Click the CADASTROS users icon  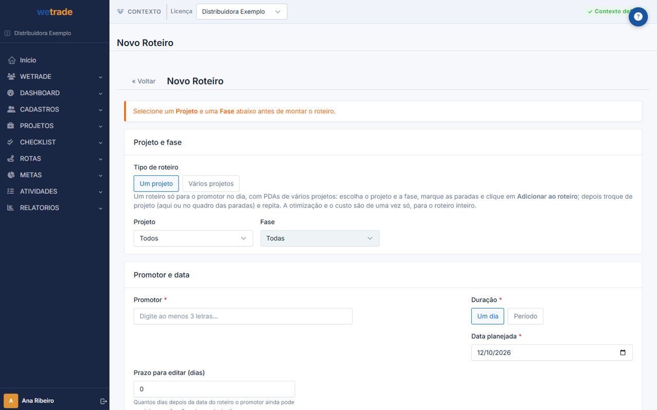pos(11,110)
